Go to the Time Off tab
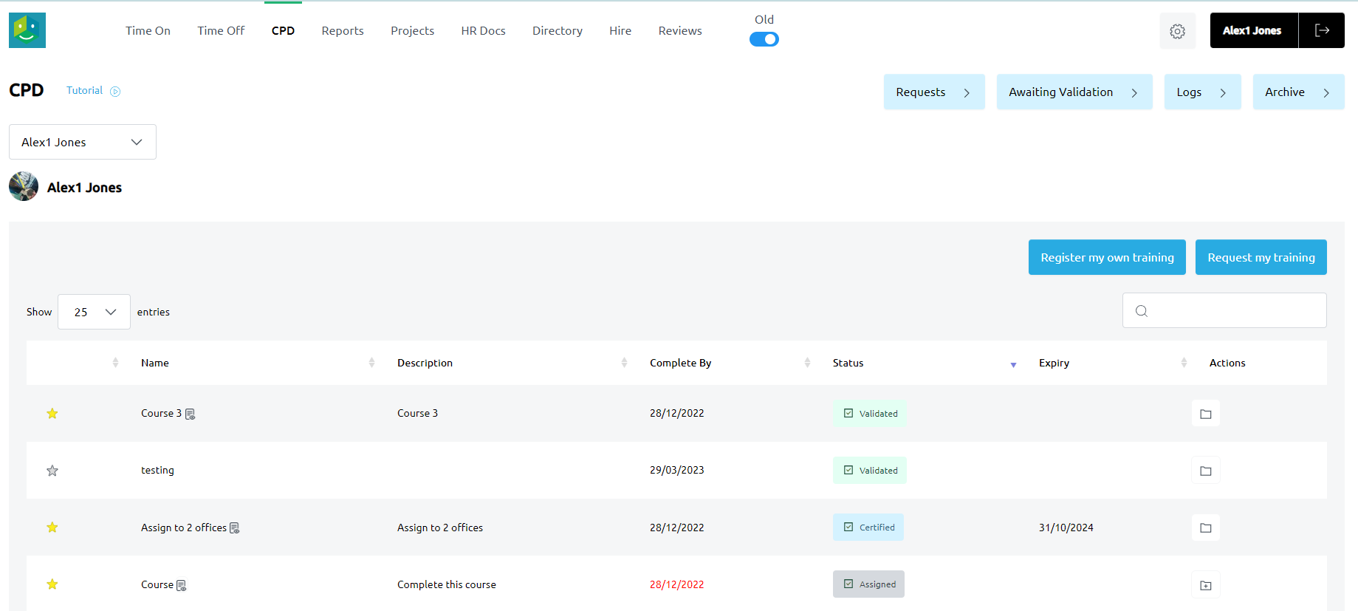Image resolution: width=1358 pixels, height=611 pixels. click(x=221, y=30)
